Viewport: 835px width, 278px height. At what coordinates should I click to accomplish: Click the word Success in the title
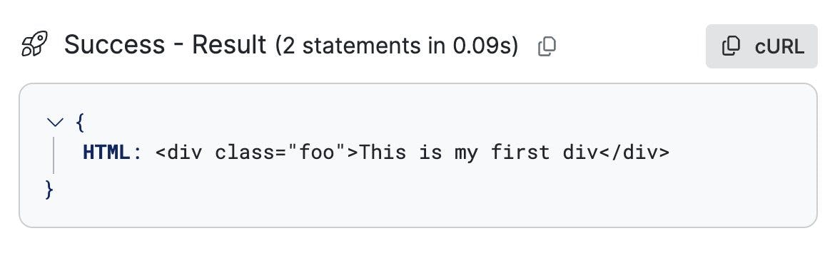114,45
